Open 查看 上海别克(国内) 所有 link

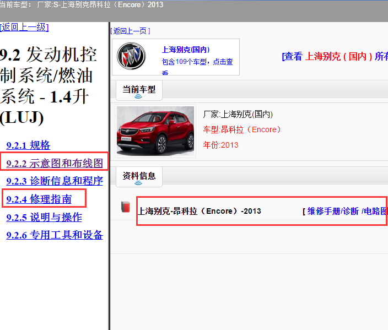(x=335, y=56)
